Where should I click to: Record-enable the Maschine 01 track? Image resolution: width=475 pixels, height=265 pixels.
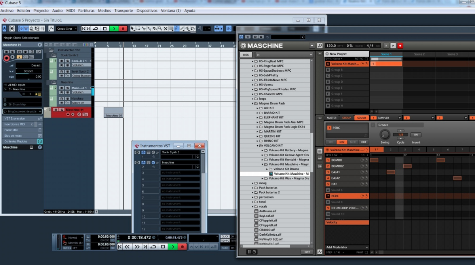(x=68, y=114)
